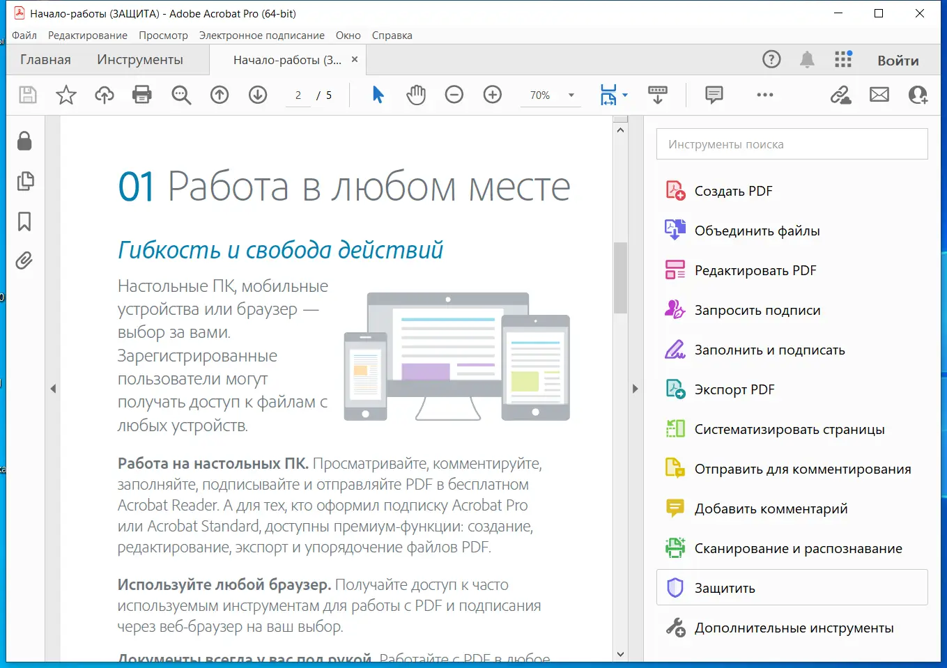Open the Attachments paperclip panel
947x668 pixels.
click(25, 261)
